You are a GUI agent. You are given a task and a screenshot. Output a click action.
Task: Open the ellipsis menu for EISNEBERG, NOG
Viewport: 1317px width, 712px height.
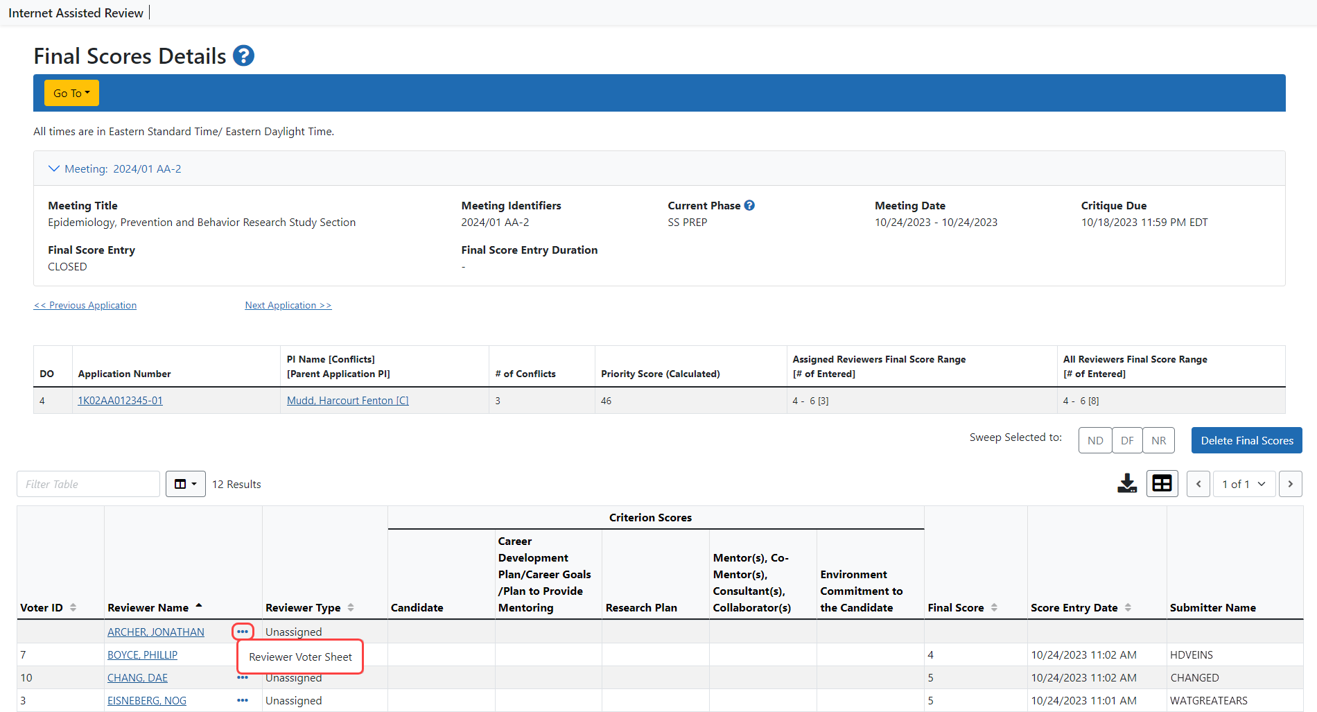tap(243, 700)
